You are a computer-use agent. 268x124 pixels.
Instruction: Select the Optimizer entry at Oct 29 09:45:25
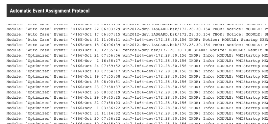point(137,98)
